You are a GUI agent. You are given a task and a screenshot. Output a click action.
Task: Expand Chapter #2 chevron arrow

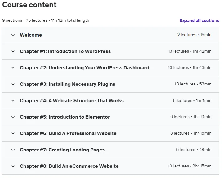(x=13, y=68)
